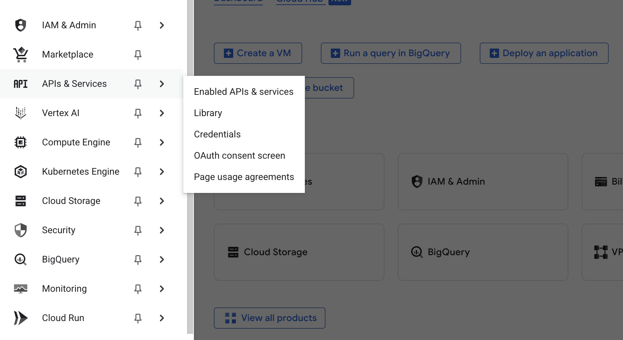Viewport: 623px width, 340px height.
Task: Pin Vertex AI to the menu
Action: tap(138, 113)
